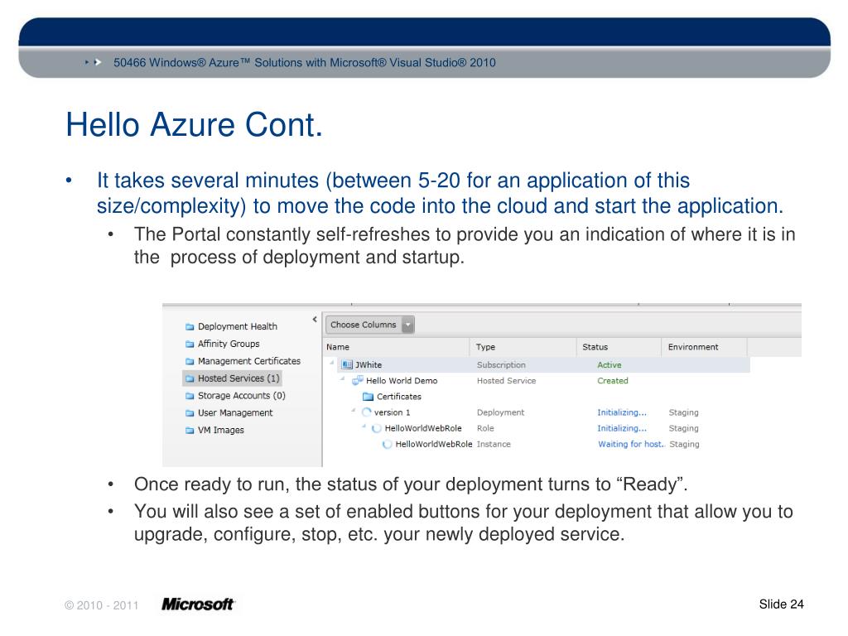Click the Slide 24 label
This screenshot has height=636, width=848.
tap(782, 604)
